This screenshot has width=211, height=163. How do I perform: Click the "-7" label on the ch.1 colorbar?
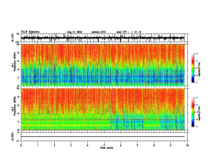point(196,83)
